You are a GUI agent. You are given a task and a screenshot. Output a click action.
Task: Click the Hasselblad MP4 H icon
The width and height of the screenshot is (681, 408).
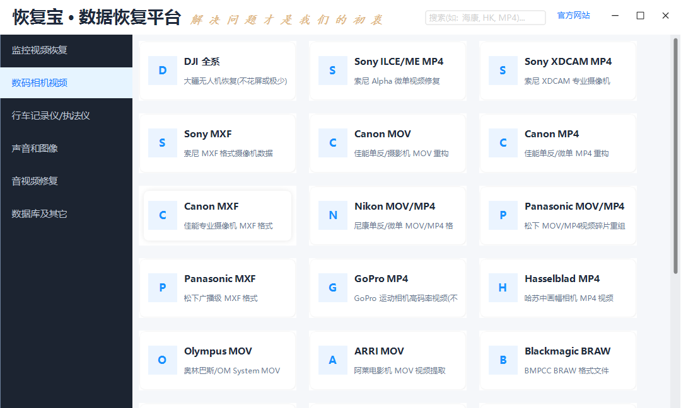pos(503,288)
